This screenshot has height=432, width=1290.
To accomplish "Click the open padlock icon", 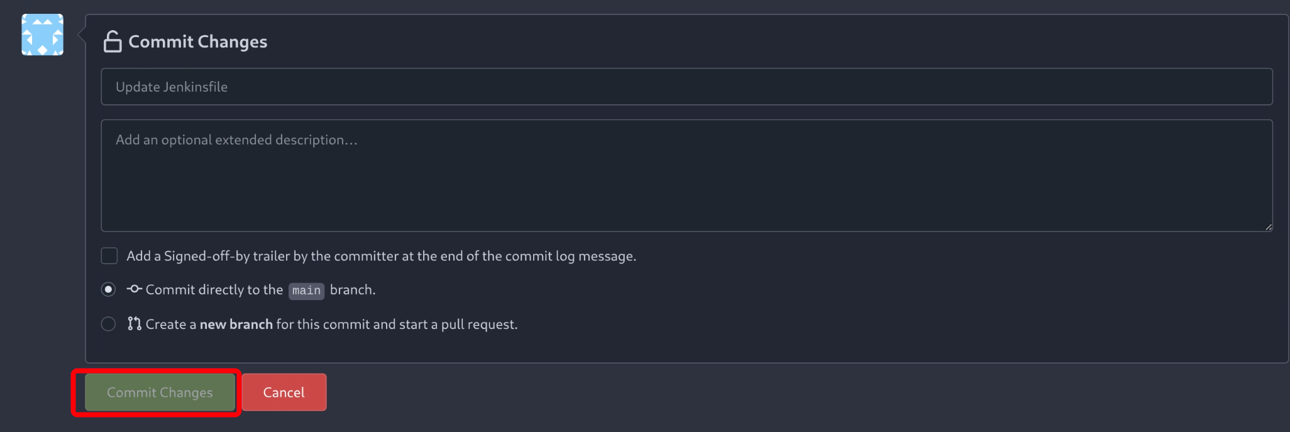I will pos(113,41).
